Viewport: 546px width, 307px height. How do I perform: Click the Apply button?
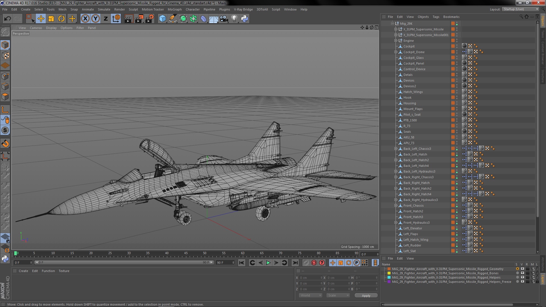tap(366, 296)
